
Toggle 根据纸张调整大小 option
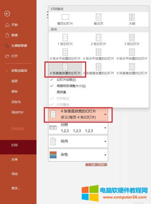71,86
